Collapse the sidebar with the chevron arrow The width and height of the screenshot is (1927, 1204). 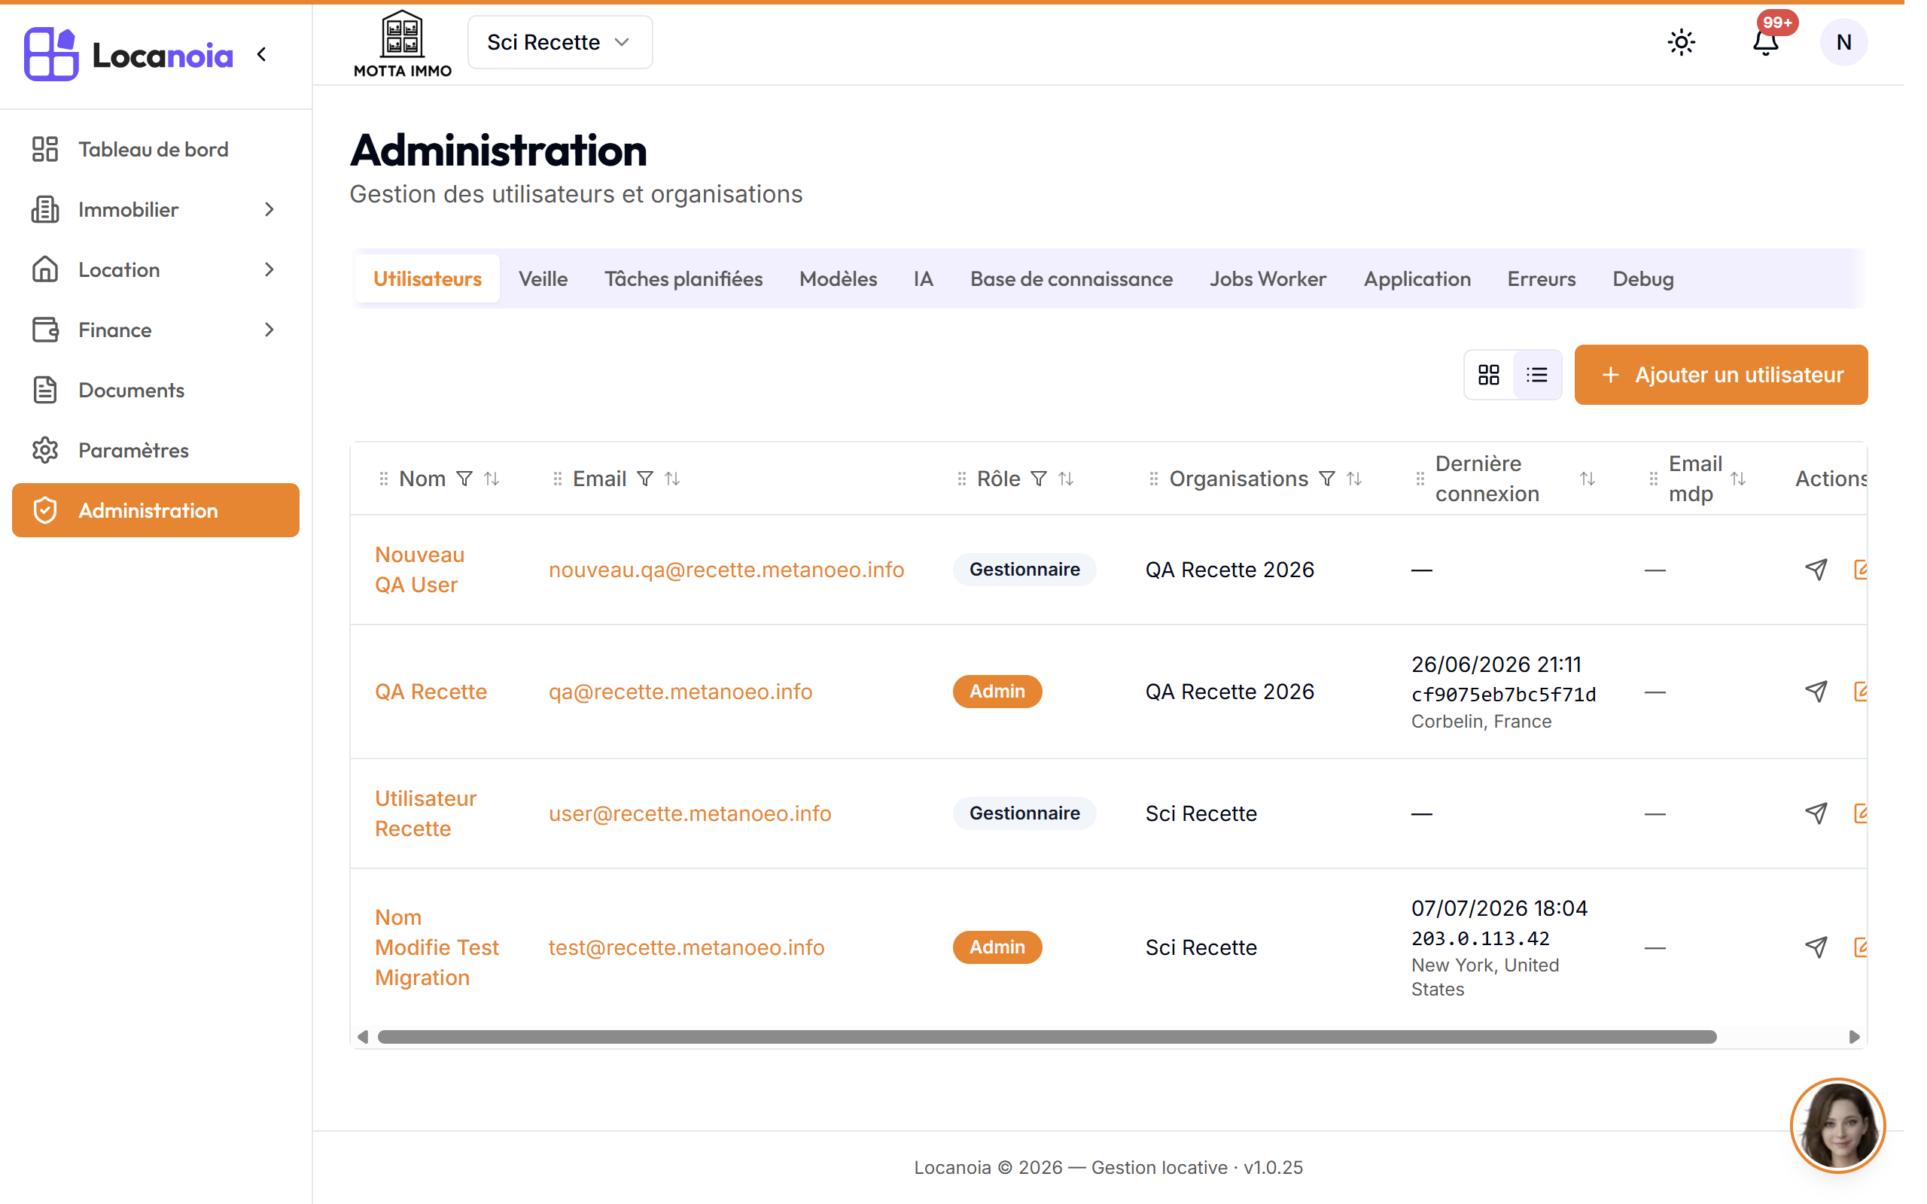(261, 54)
